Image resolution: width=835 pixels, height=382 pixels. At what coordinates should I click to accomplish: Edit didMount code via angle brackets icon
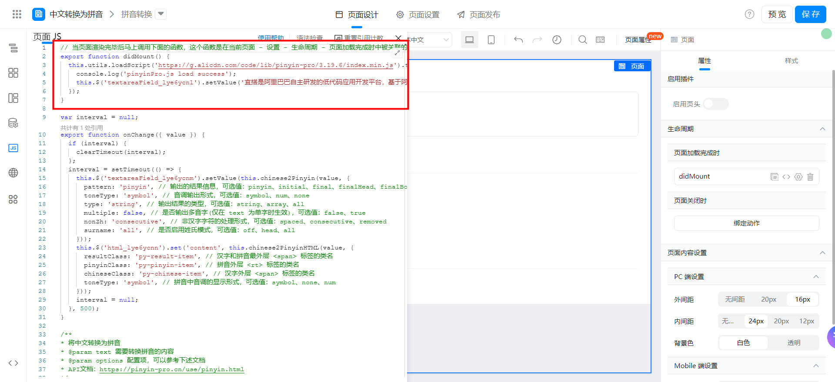(x=786, y=176)
